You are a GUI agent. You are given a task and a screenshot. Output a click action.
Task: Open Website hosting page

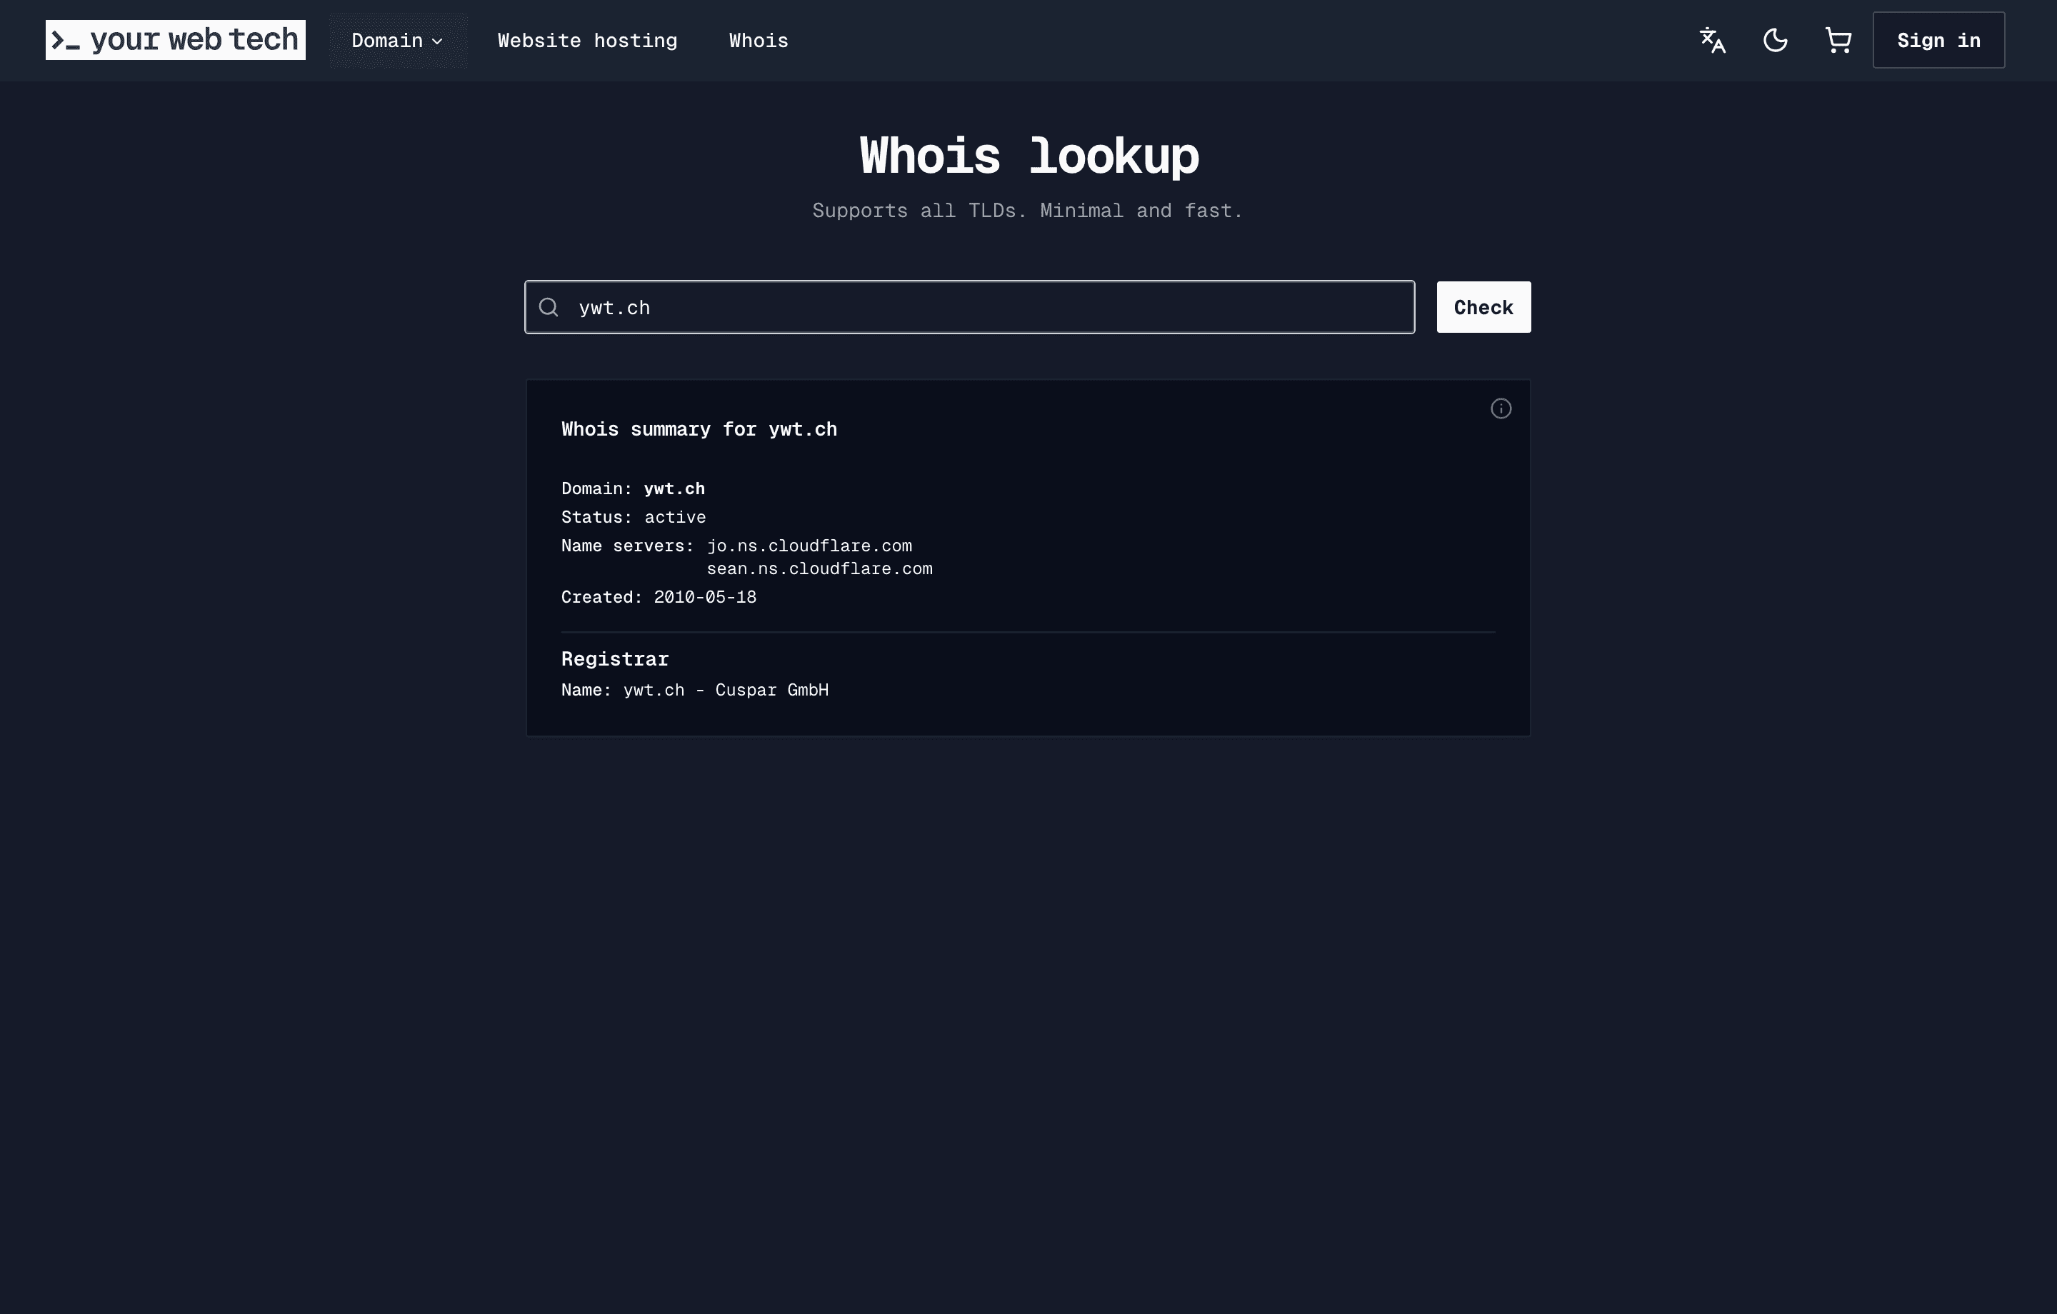click(588, 40)
